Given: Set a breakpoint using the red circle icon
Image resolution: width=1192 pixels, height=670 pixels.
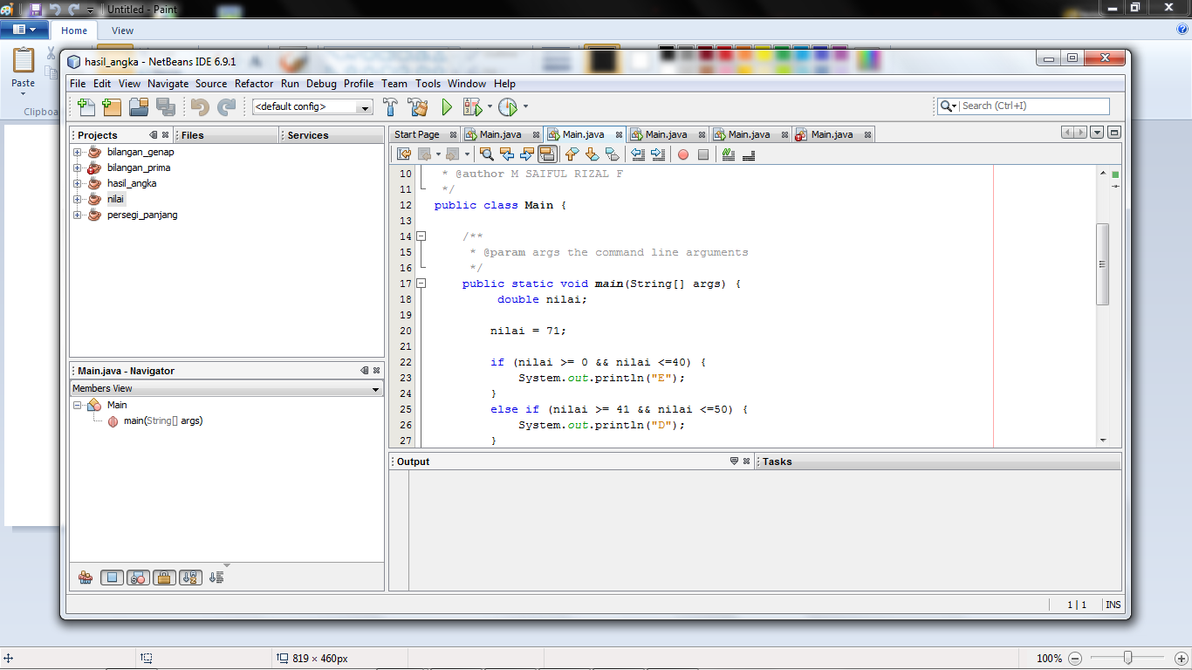Looking at the screenshot, I should point(684,154).
